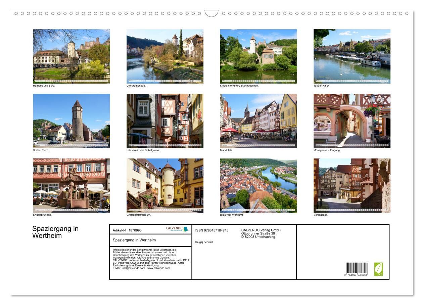Click the ISBN barcode
This screenshot has width=423, height=305.
357,270
